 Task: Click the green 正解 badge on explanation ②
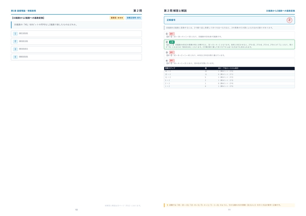(172, 42)
